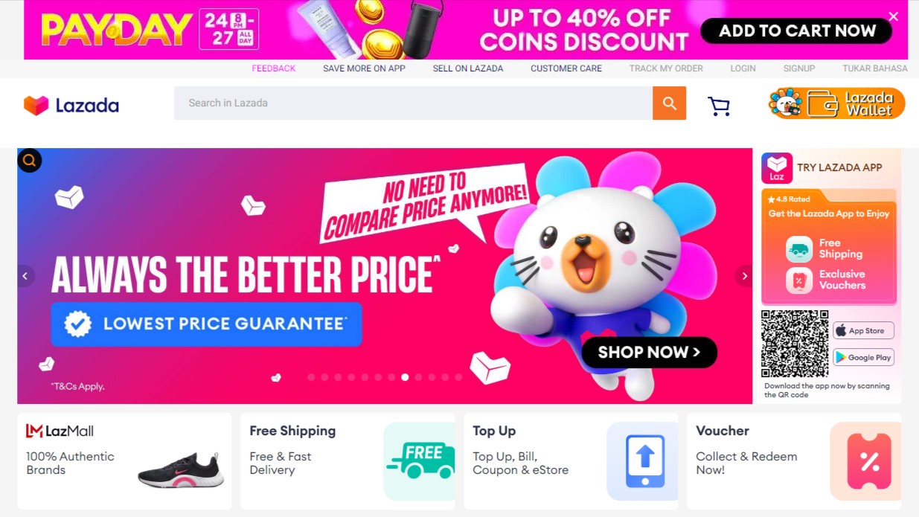Go to next carousel slide arrow
The image size is (919, 517).
743,276
